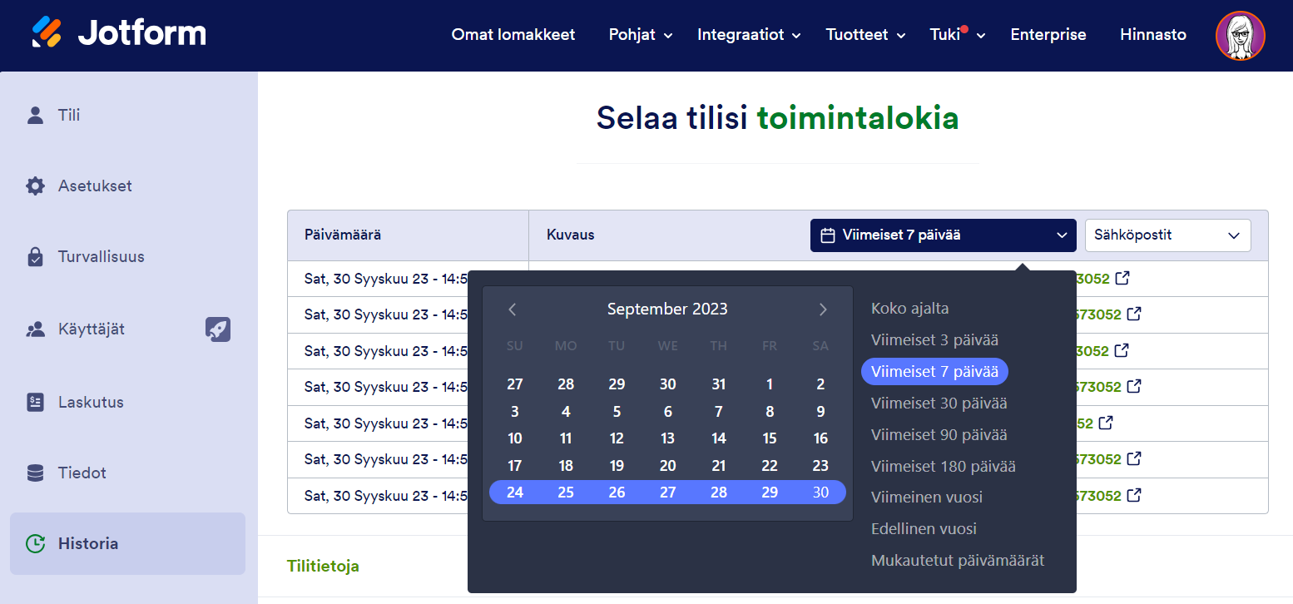This screenshot has width=1293, height=604.
Task: Open the user avatar profile menu
Action: pyautogui.click(x=1240, y=36)
